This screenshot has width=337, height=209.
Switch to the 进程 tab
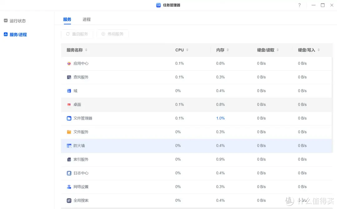[x=86, y=19]
